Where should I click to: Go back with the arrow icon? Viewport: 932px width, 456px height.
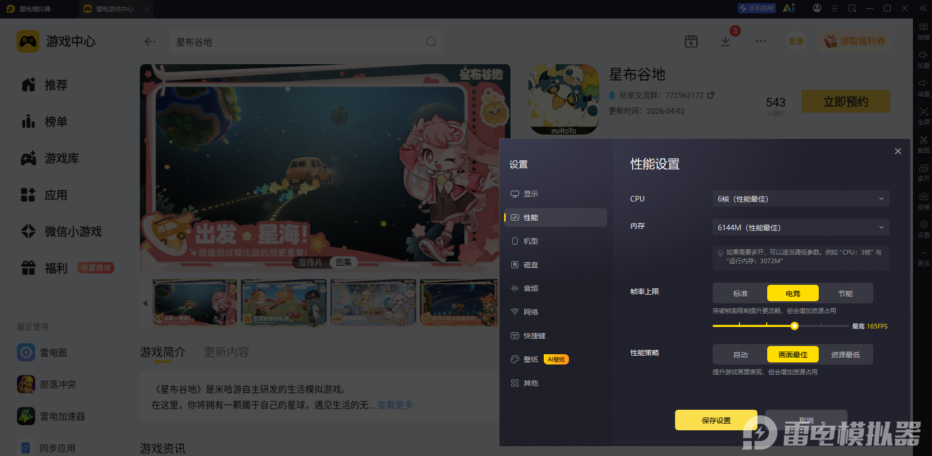(150, 42)
